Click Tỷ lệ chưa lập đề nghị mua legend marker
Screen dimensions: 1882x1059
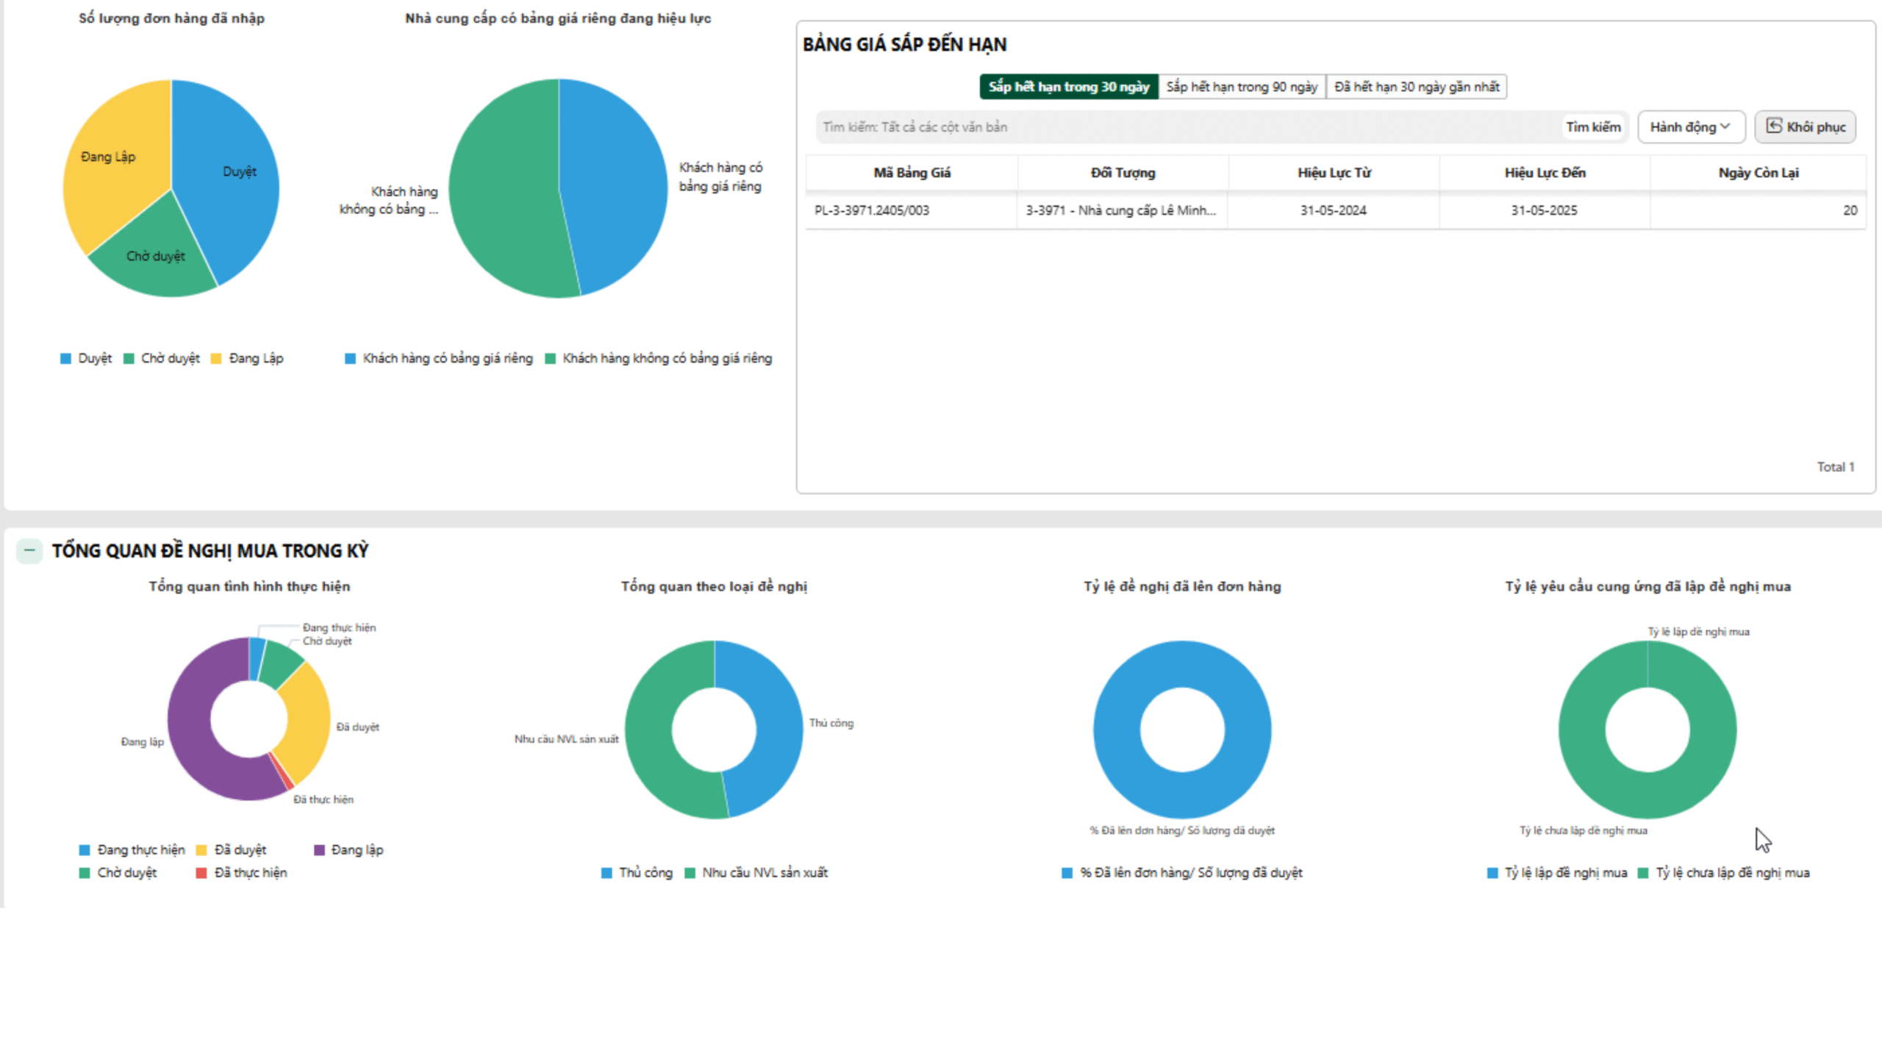[x=1643, y=873]
